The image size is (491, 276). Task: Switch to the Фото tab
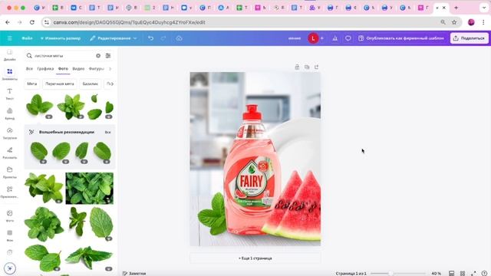click(x=63, y=68)
